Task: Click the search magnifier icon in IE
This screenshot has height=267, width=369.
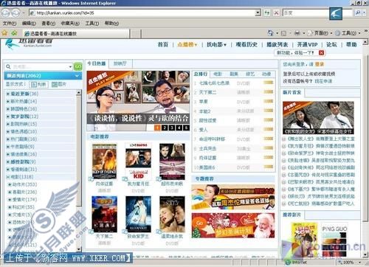Action: (x=359, y=13)
